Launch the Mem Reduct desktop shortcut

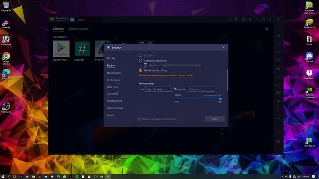(309, 142)
